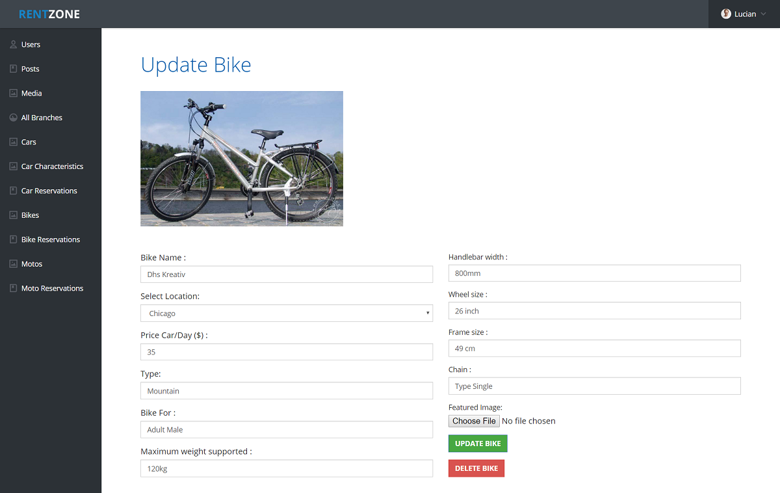Screen dimensions: 780x493
Task: Click the All Branches globe icon
Action: [x=13, y=118]
